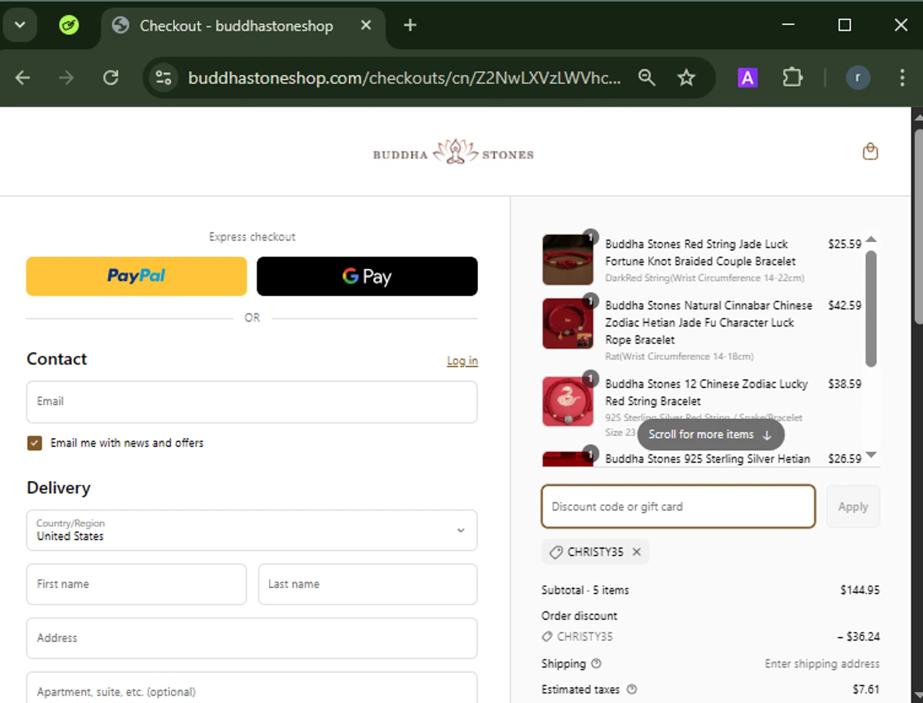The width and height of the screenshot is (923, 703).
Task: Click the Log in link
Action: [x=462, y=360]
